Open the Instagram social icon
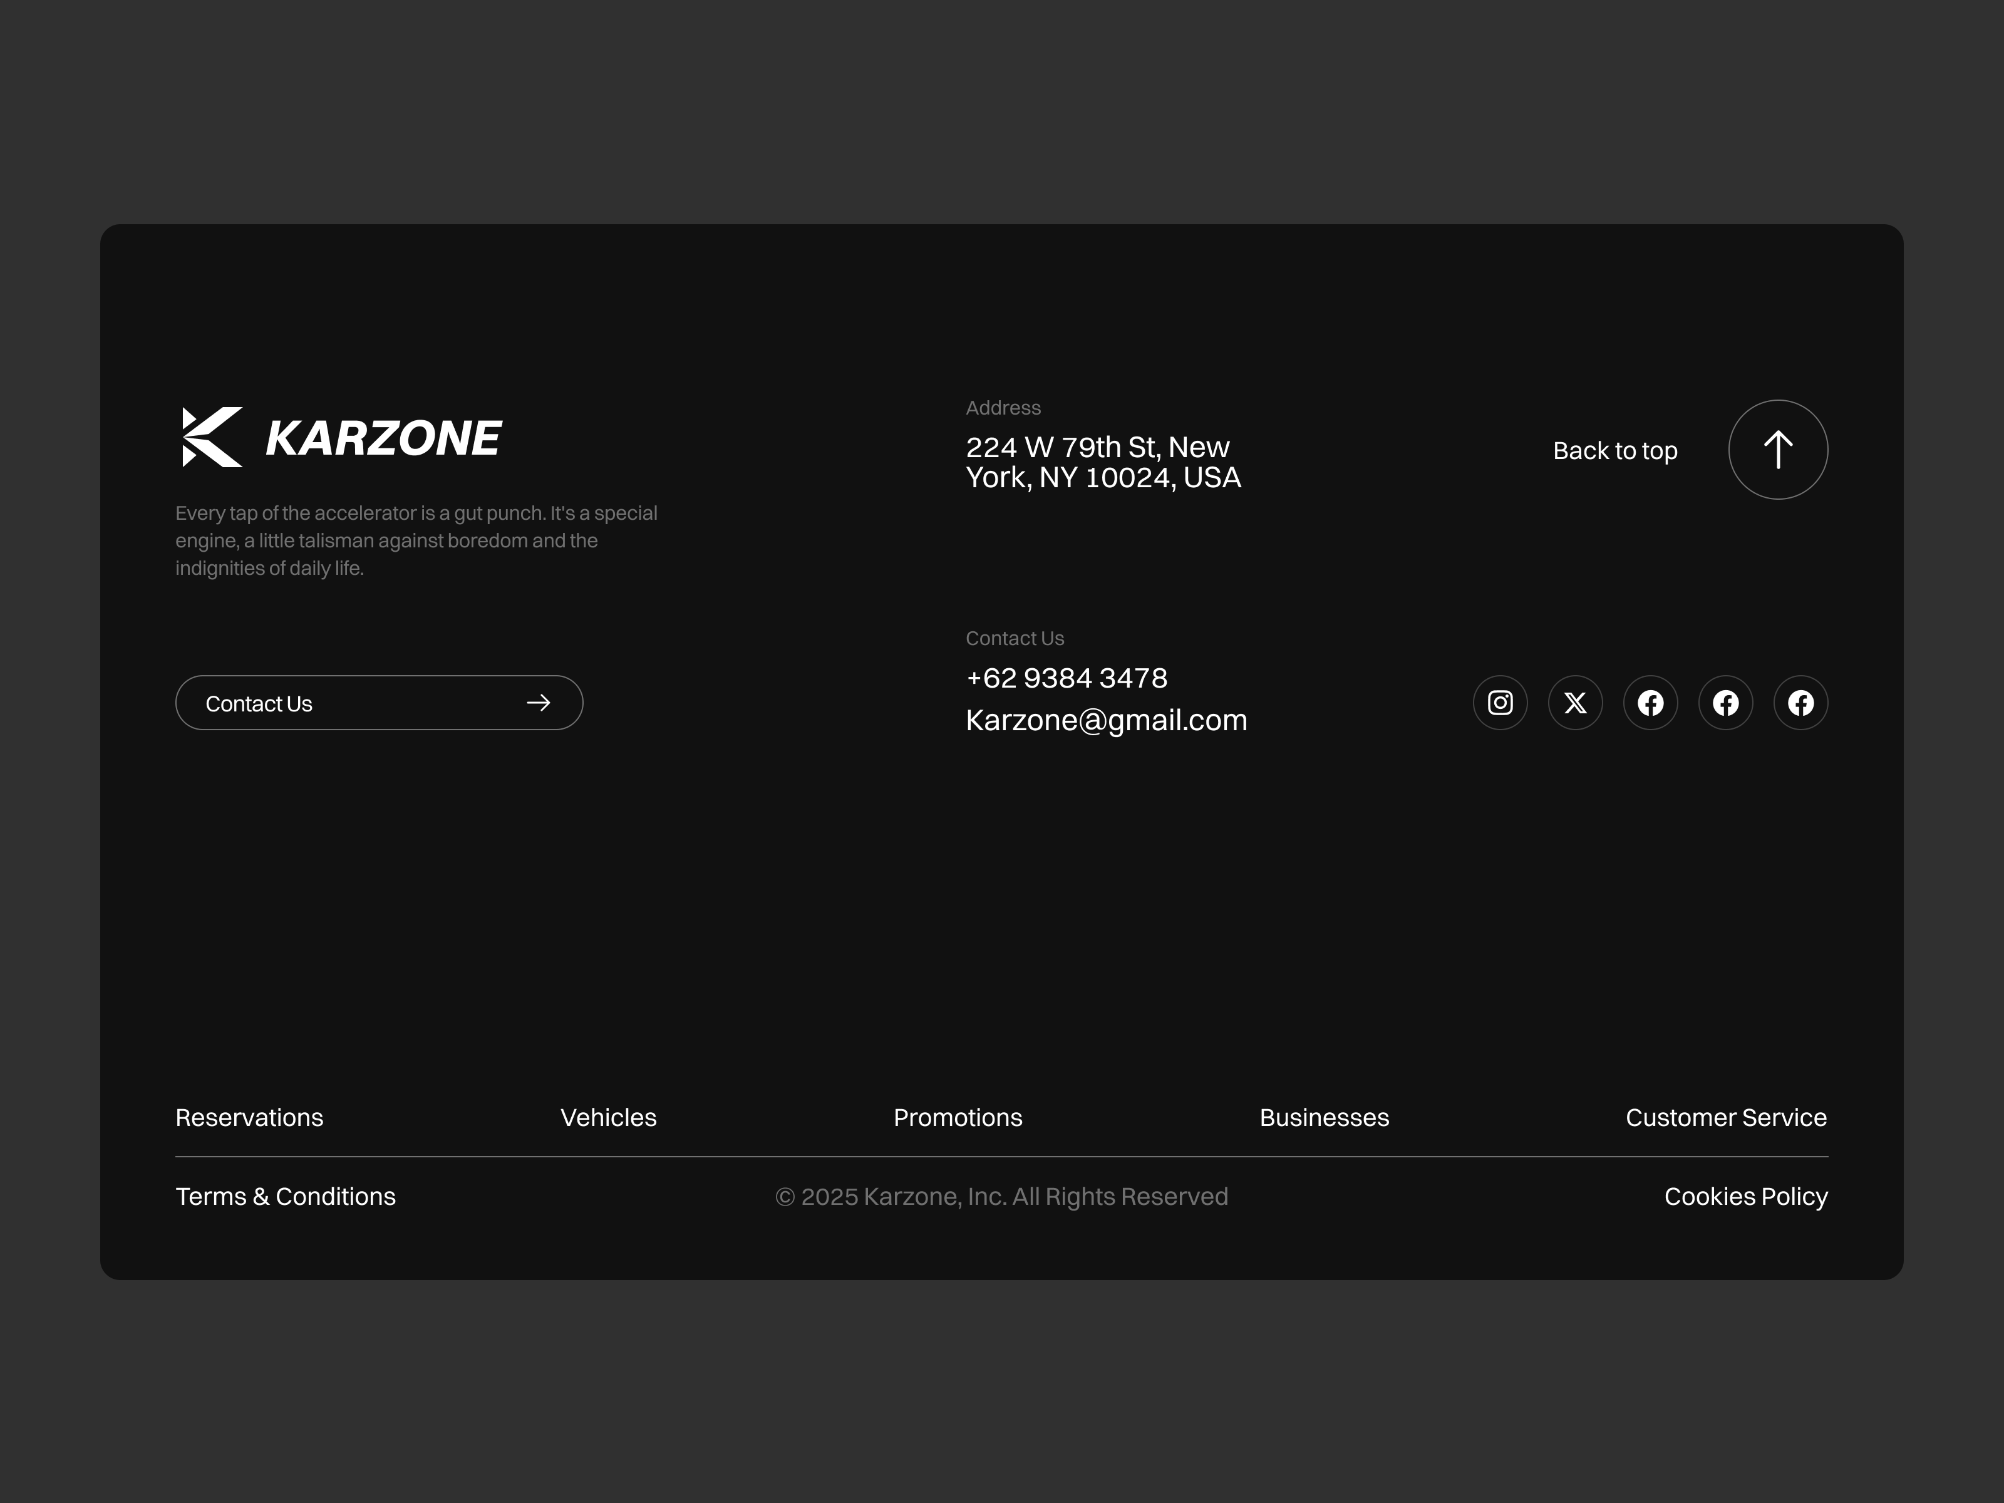 pos(1500,702)
